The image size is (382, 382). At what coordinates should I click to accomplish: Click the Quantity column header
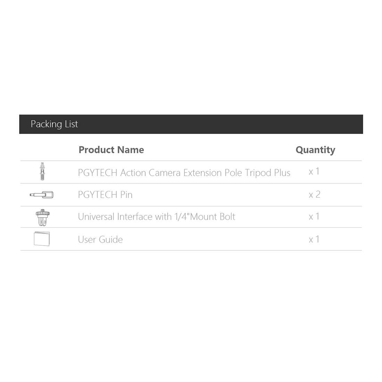pos(315,150)
